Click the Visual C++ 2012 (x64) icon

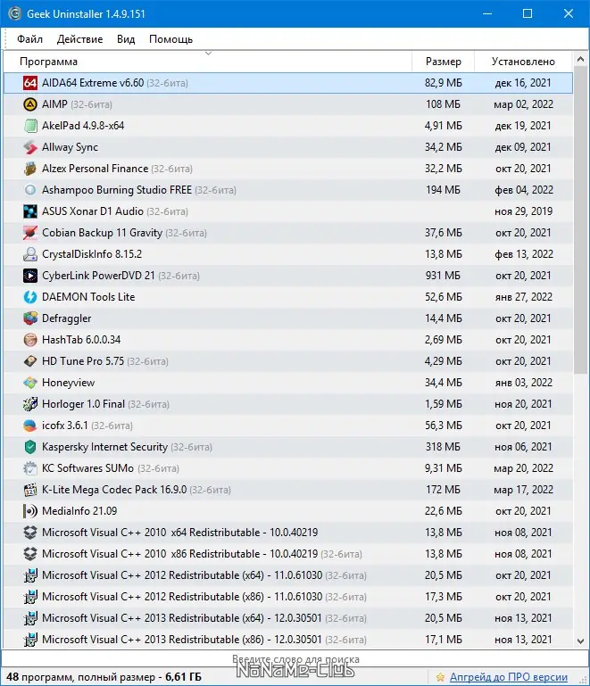pos(30,575)
